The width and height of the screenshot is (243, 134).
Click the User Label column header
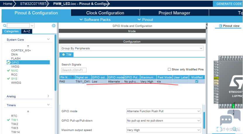click(181, 77)
